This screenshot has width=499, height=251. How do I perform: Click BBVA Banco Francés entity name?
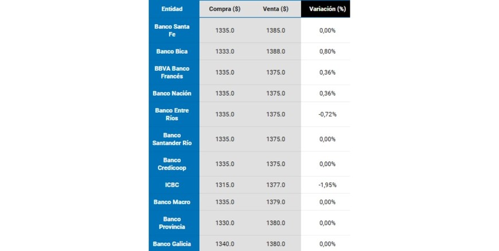pos(172,72)
